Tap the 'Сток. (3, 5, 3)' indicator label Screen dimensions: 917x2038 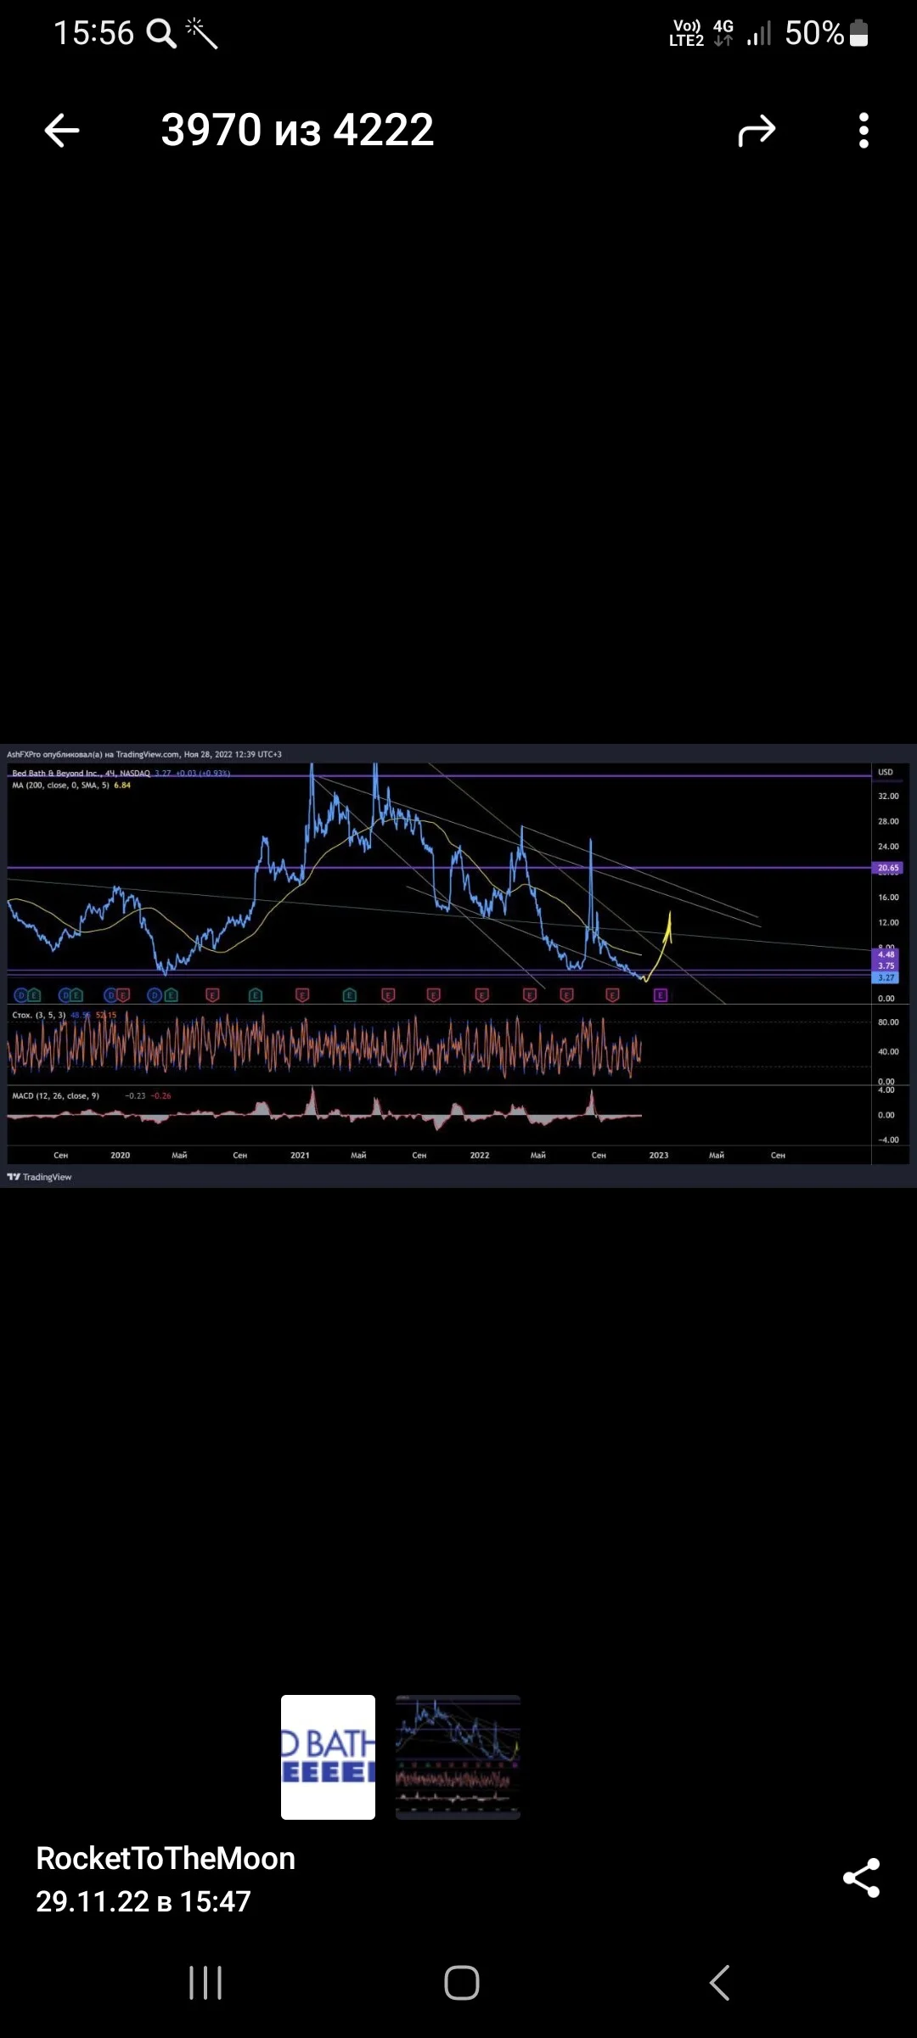(x=39, y=1015)
